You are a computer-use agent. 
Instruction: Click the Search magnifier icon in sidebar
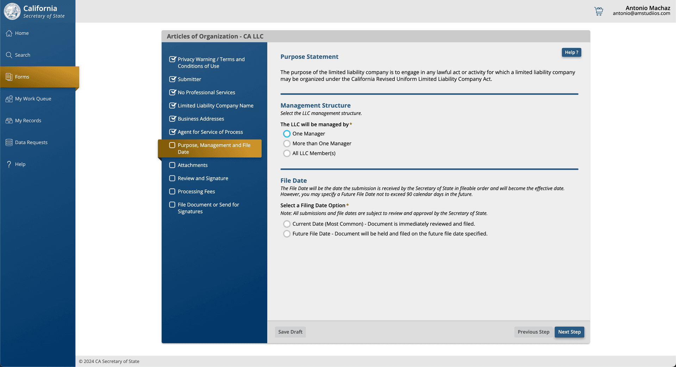(9, 55)
